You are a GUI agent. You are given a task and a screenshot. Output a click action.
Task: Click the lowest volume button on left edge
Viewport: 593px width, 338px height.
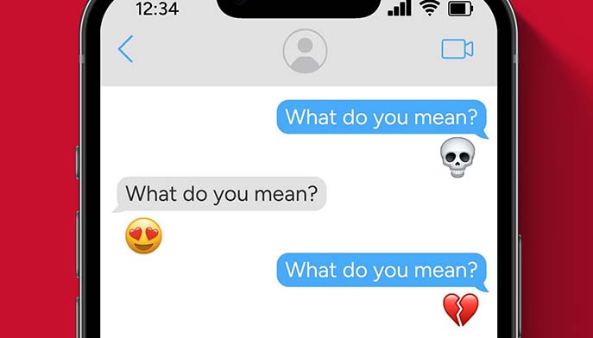tap(78, 317)
